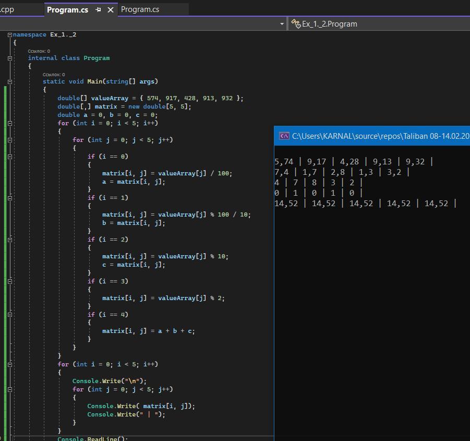Image resolution: width=470 pixels, height=441 pixels.
Task: Click the console window icon in its title bar
Action: tap(284, 136)
